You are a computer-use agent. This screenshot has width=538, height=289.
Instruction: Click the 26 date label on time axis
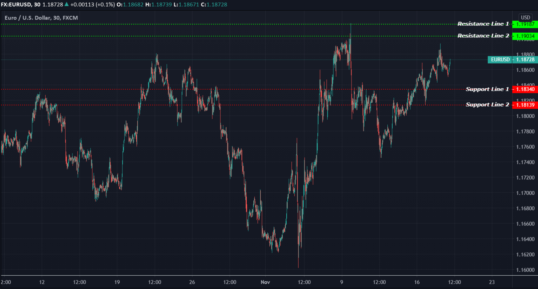[x=192, y=282]
